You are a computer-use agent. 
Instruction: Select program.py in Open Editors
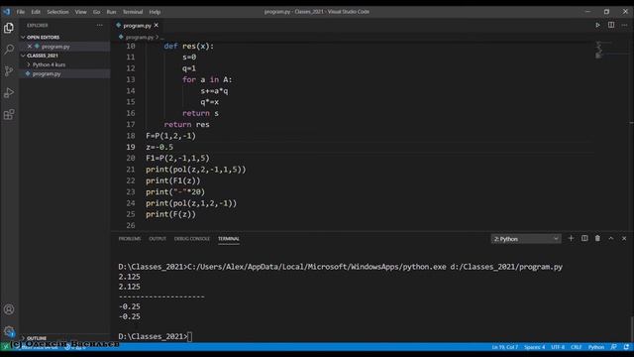click(x=55, y=47)
